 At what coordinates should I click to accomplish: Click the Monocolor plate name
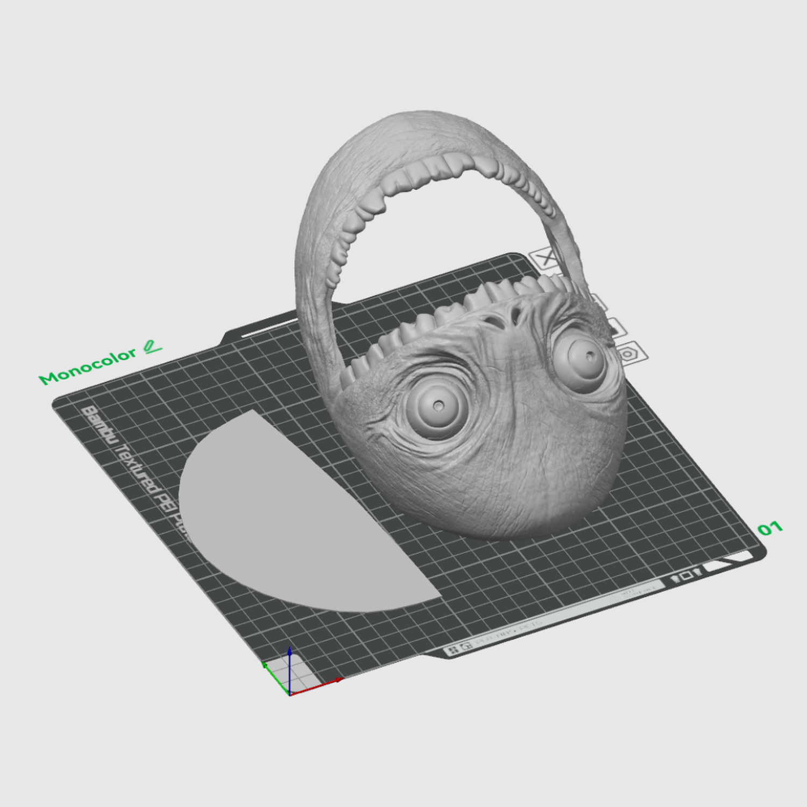[88, 366]
